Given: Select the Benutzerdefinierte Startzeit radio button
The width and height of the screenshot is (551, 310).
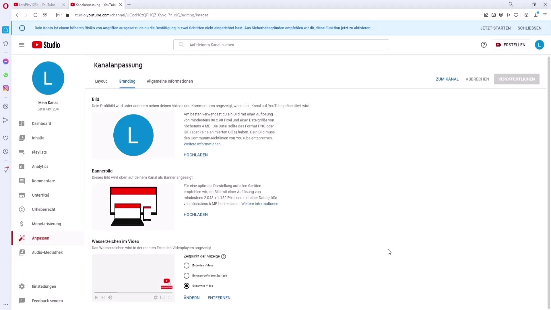Looking at the screenshot, I should [x=186, y=276].
